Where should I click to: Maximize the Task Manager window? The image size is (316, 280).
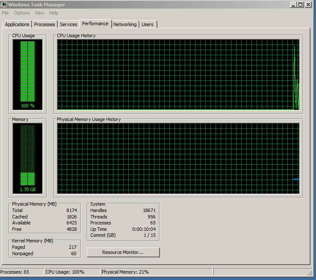click(301, 4)
